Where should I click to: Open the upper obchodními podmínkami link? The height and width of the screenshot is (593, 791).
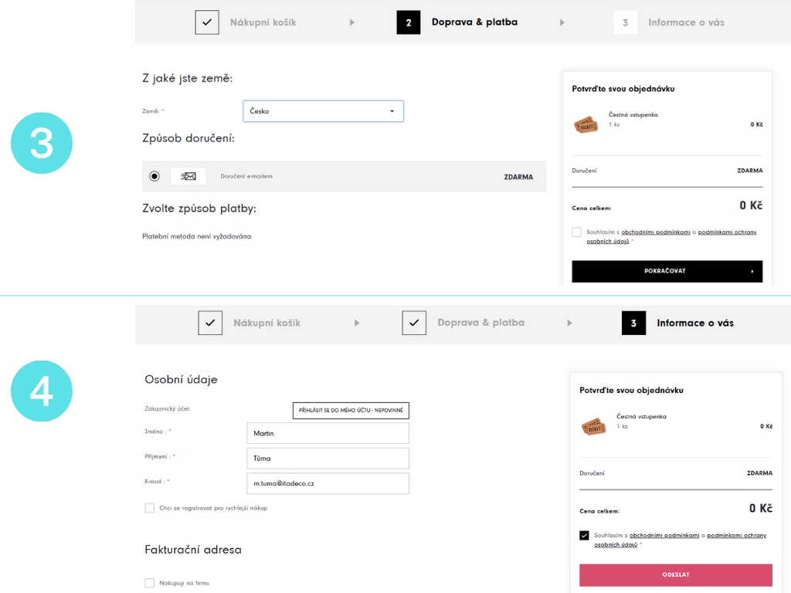click(x=656, y=232)
